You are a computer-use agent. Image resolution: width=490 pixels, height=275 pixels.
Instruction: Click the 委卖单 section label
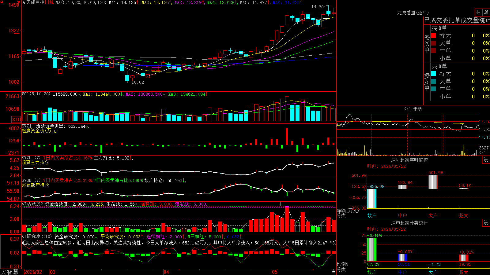coord(427,82)
